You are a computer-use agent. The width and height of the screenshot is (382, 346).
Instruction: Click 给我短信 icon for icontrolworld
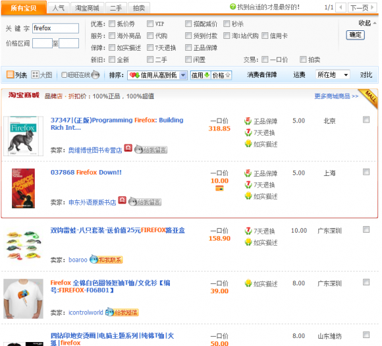122,312
